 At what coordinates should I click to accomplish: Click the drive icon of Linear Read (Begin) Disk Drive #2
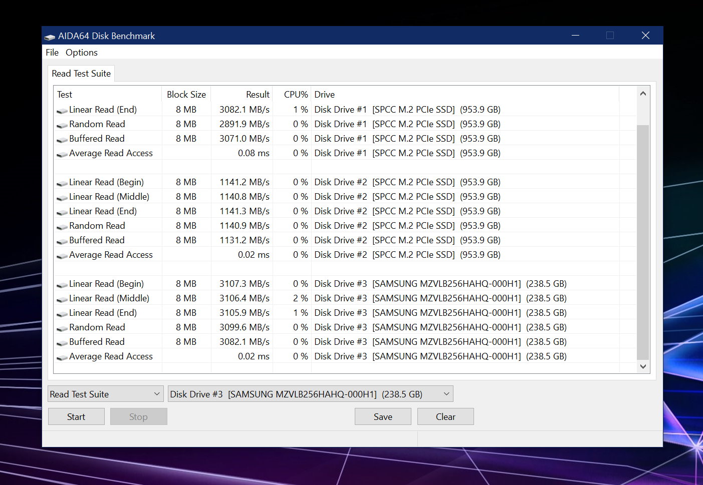tap(62, 183)
